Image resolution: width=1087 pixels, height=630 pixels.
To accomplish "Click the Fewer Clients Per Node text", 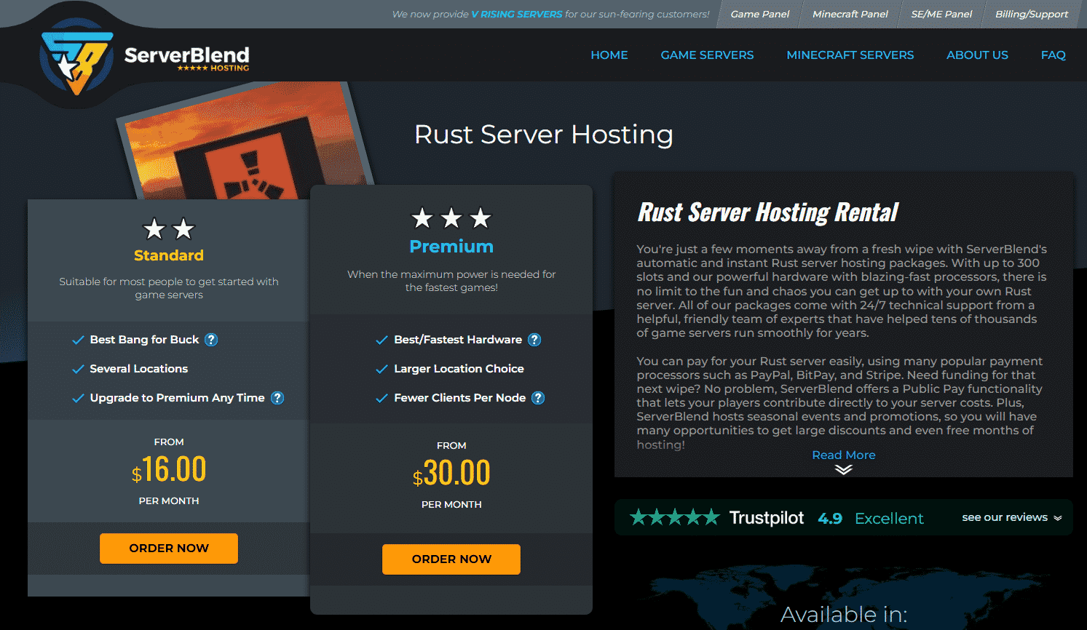I will [x=459, y=398].
